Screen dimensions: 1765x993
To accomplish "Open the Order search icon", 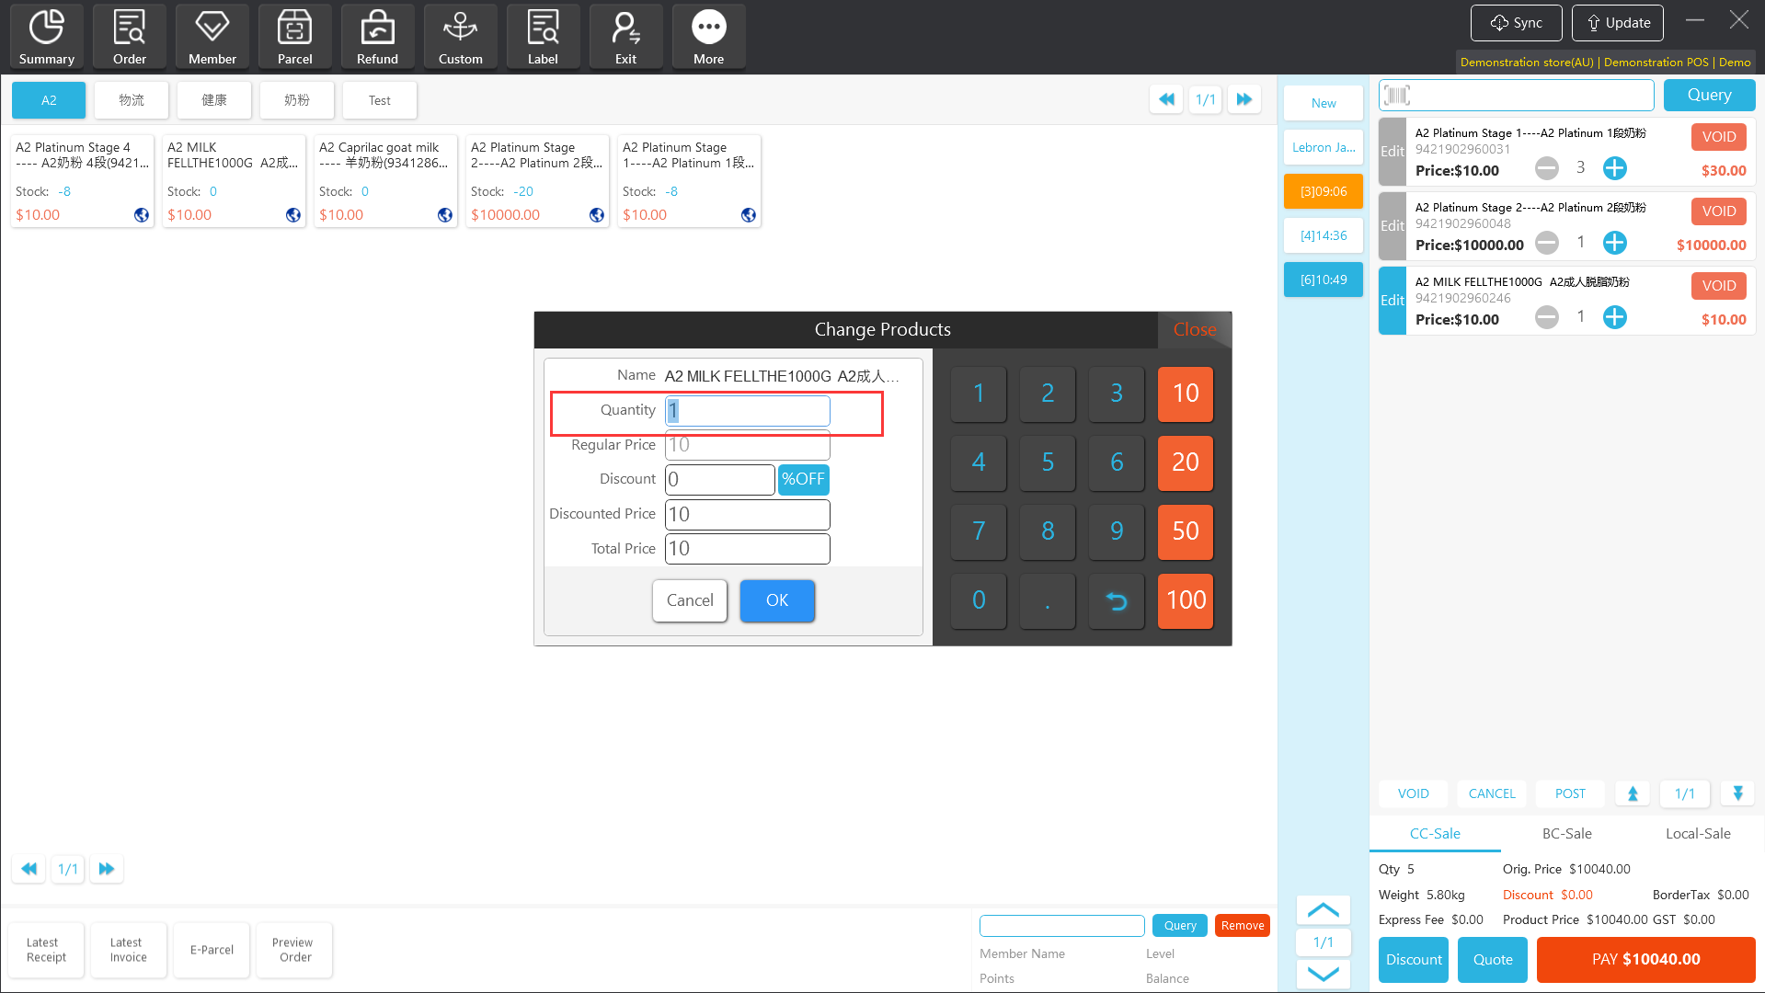I will [x=129, y=37].
